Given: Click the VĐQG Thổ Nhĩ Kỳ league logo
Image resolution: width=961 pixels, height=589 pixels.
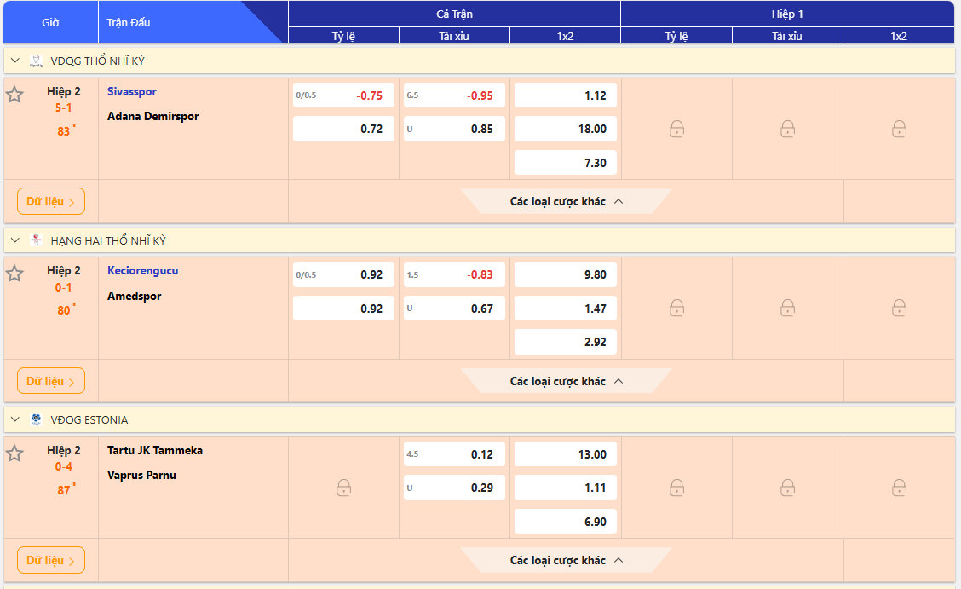Looking at the screenshot, I should (x=36, y=61).
